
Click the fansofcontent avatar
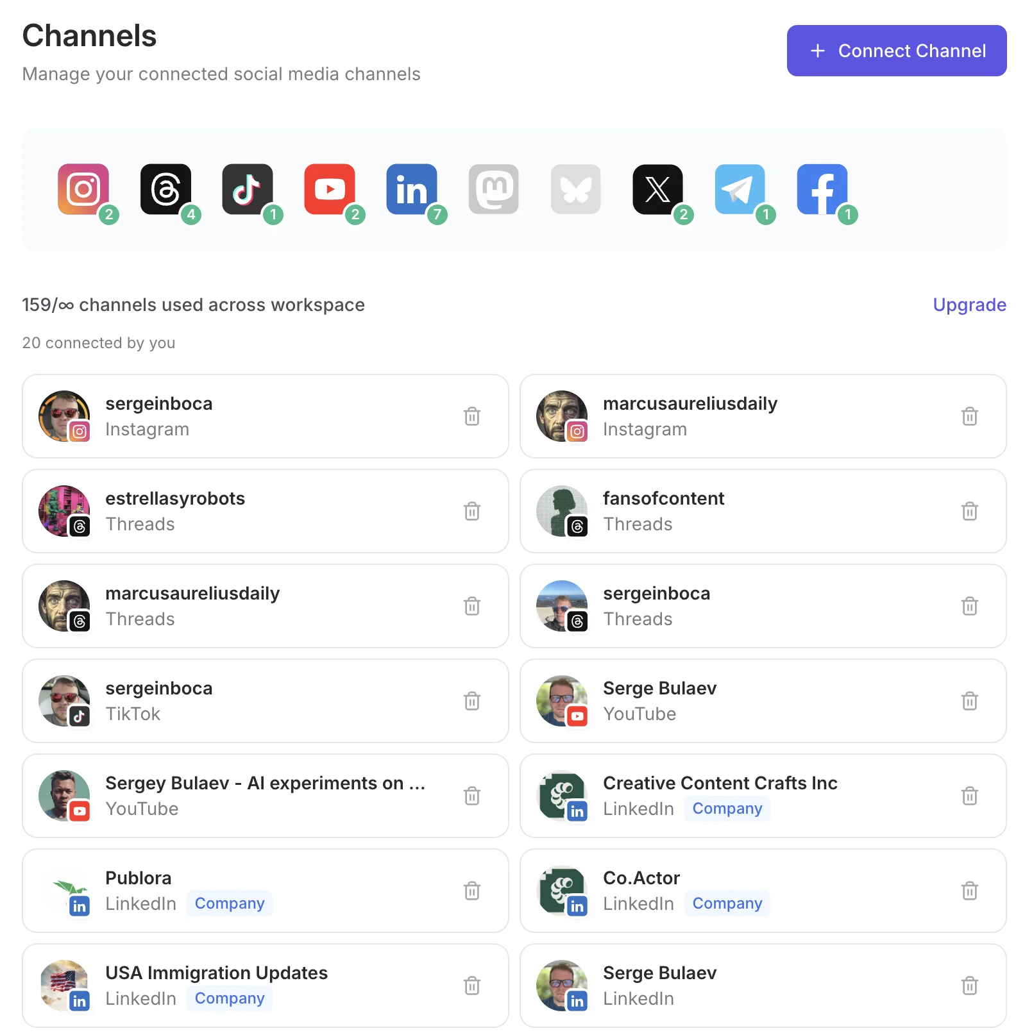[x=562, y=511]
